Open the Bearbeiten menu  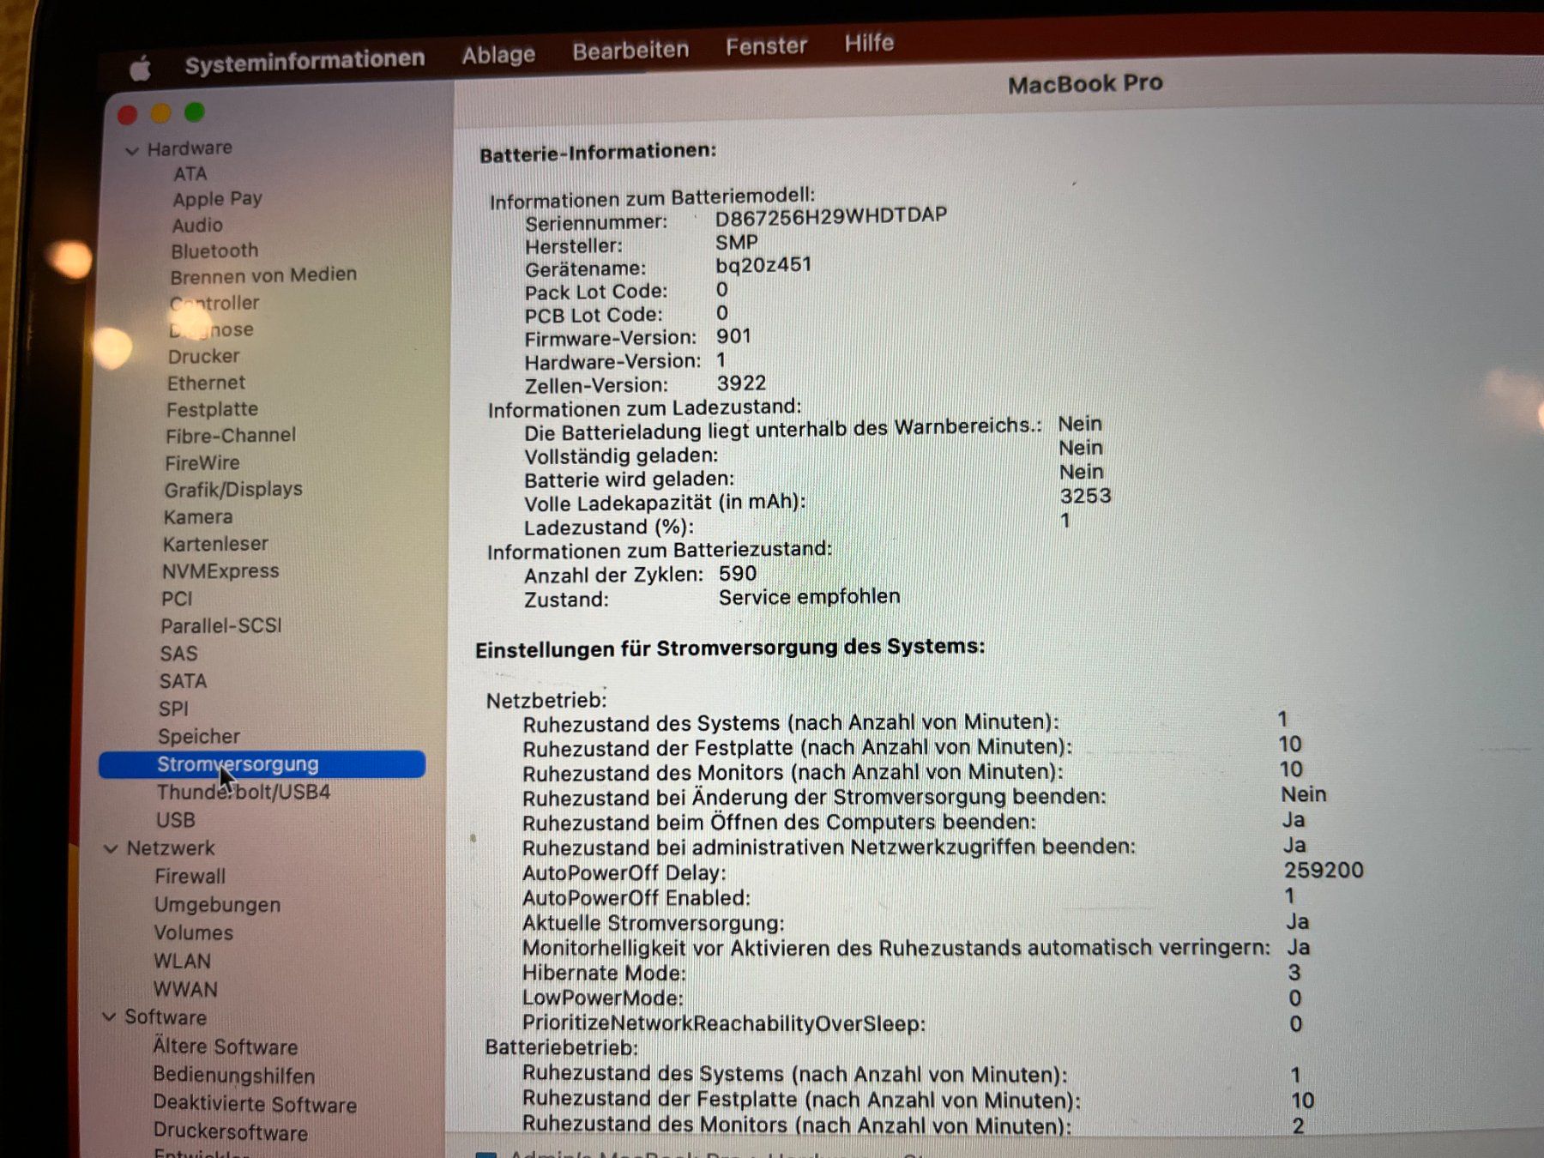pyautogui.click(x=630, y=50)
